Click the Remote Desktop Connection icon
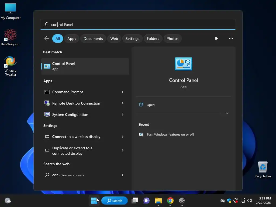Viewport: 276px width, 207px height. [x=47, y=103]
